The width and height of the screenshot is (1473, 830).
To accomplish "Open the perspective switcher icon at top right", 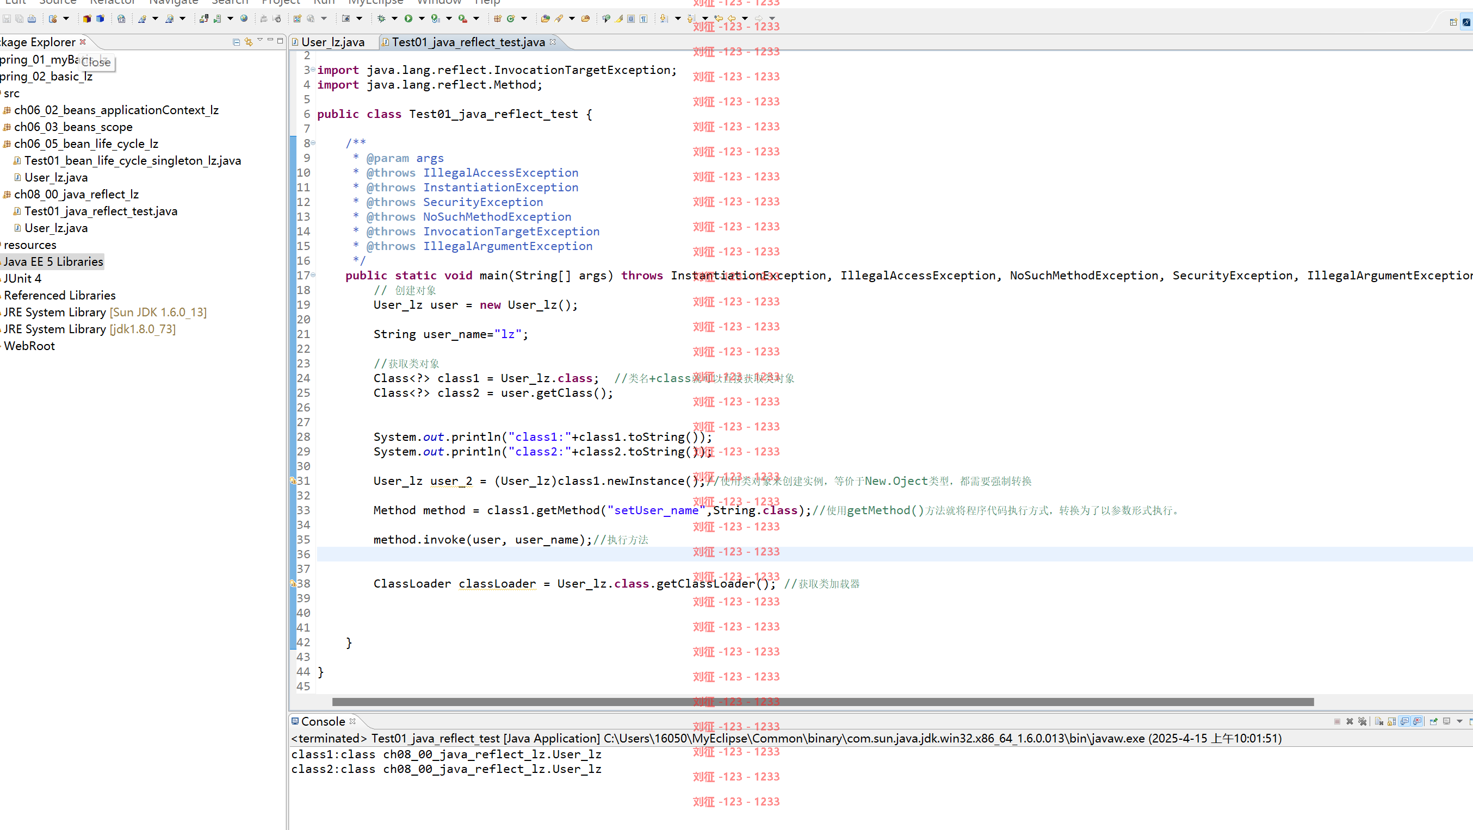I will [1453, 22].
